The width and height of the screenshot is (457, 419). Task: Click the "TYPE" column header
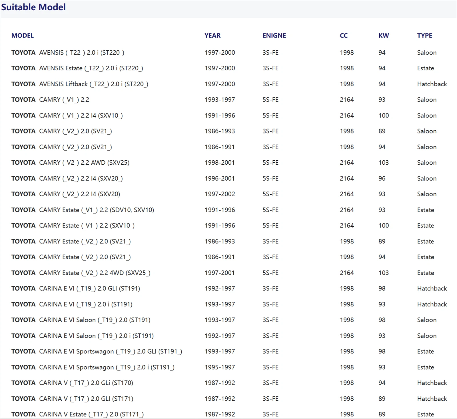click(x=424, y=36)
